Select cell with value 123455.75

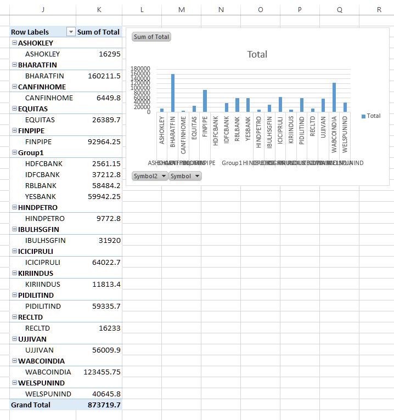pyautogui.click(x=99, y=372)
